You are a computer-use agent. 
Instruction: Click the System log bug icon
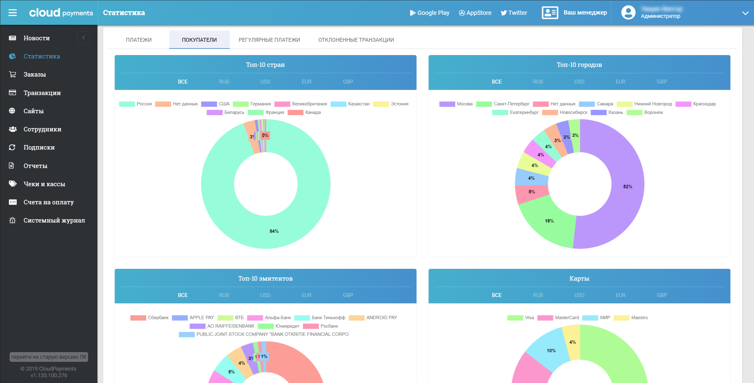[12, 220]
